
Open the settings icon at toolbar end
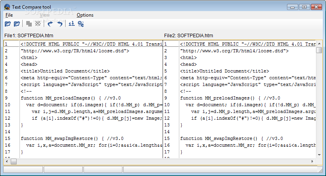point(81,24)
